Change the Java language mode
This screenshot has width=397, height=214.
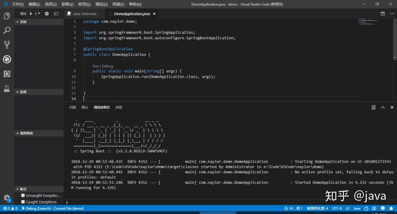tap(357, 208)
